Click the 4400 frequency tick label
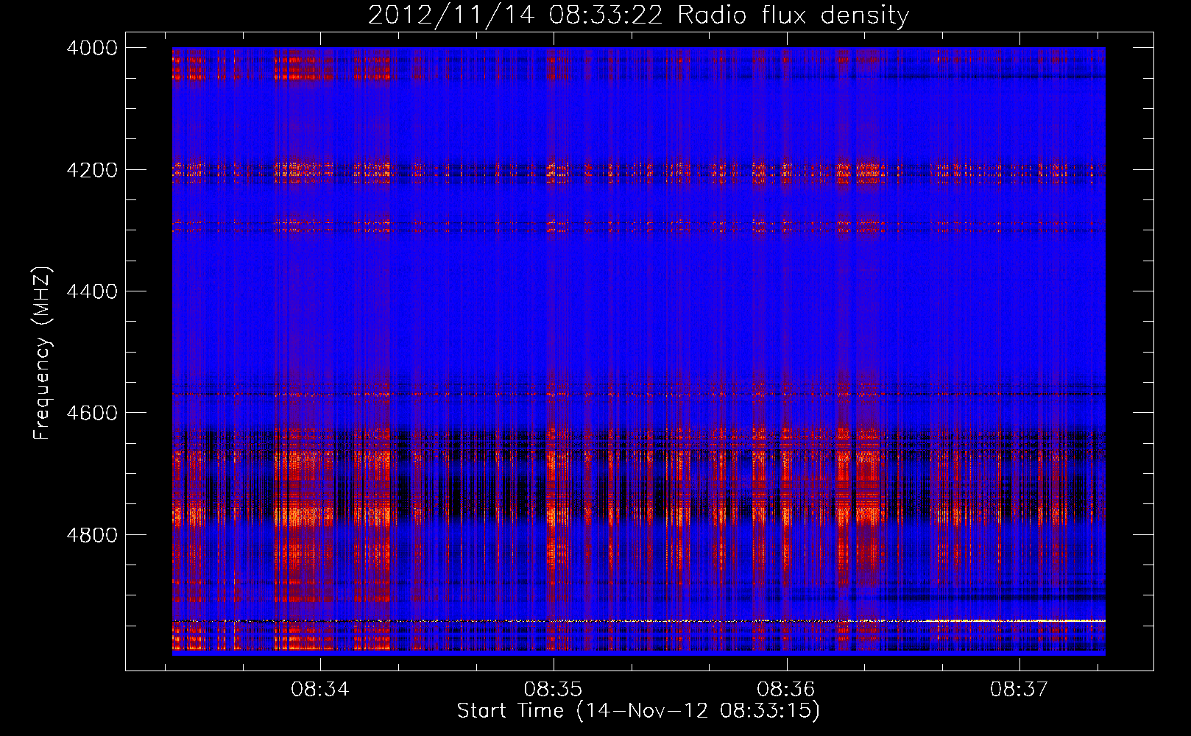This screenshot has width=1191, height=736. (92, 291)
